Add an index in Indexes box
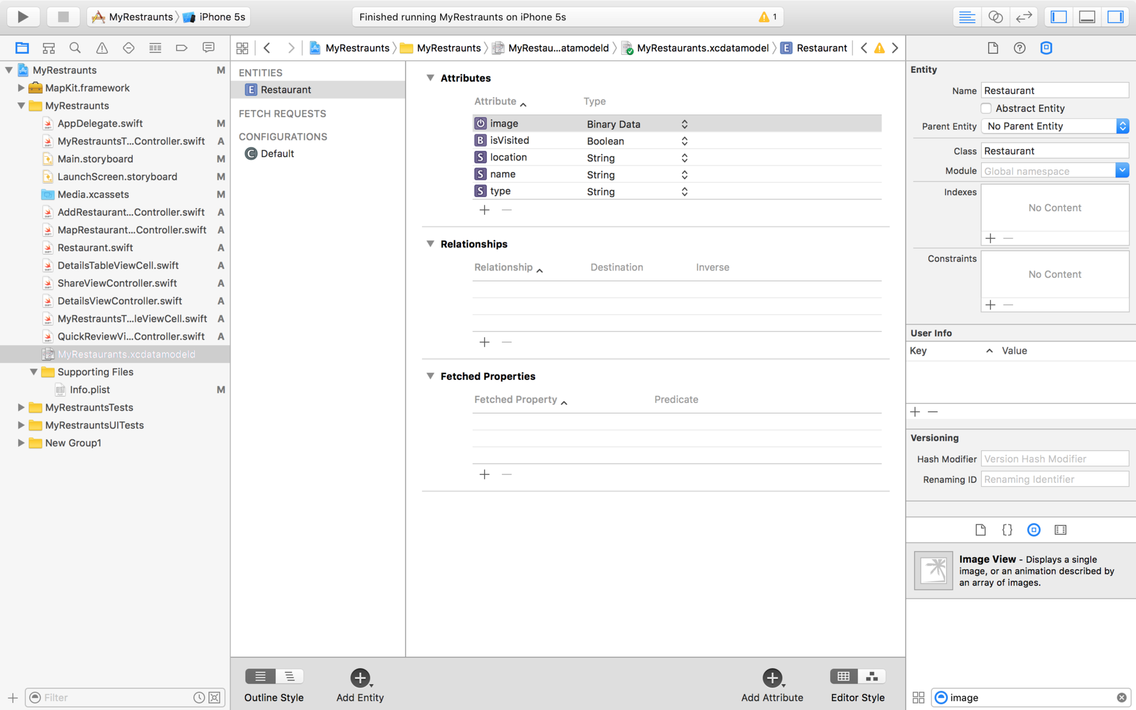1136x710 pixels. [x=990, y=238]
